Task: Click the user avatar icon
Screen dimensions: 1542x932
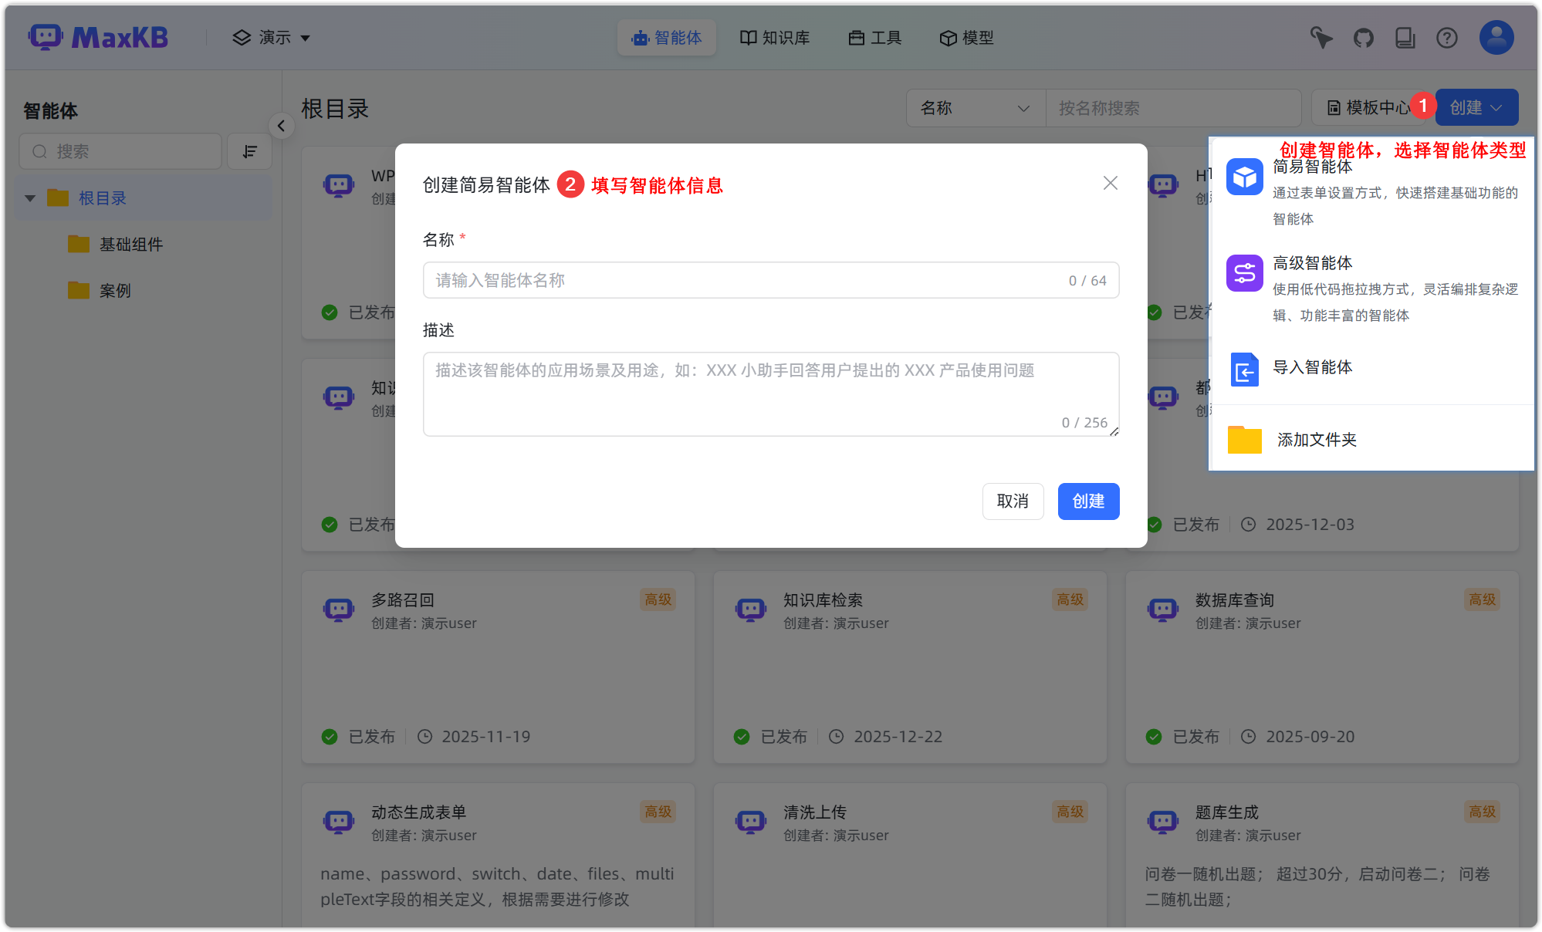Action: [1496, 37]
